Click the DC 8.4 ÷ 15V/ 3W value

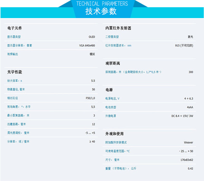pos(182,116)
